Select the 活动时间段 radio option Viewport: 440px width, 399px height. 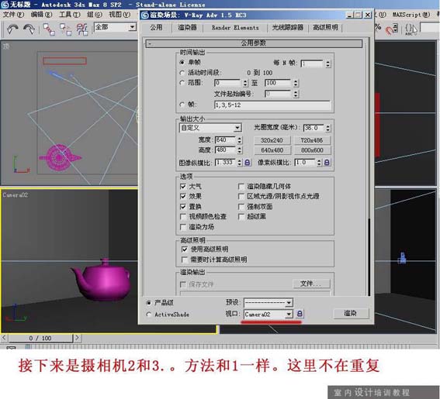(182, 73)
